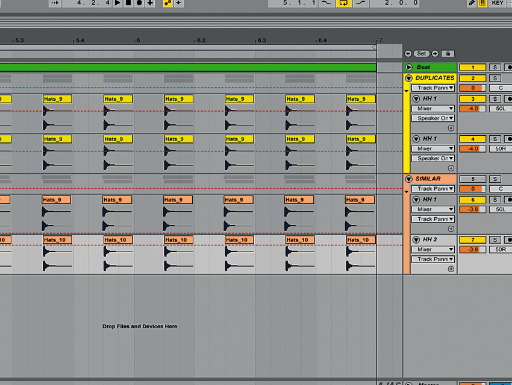Toggle the KEY map mode button

pos(497,3)
